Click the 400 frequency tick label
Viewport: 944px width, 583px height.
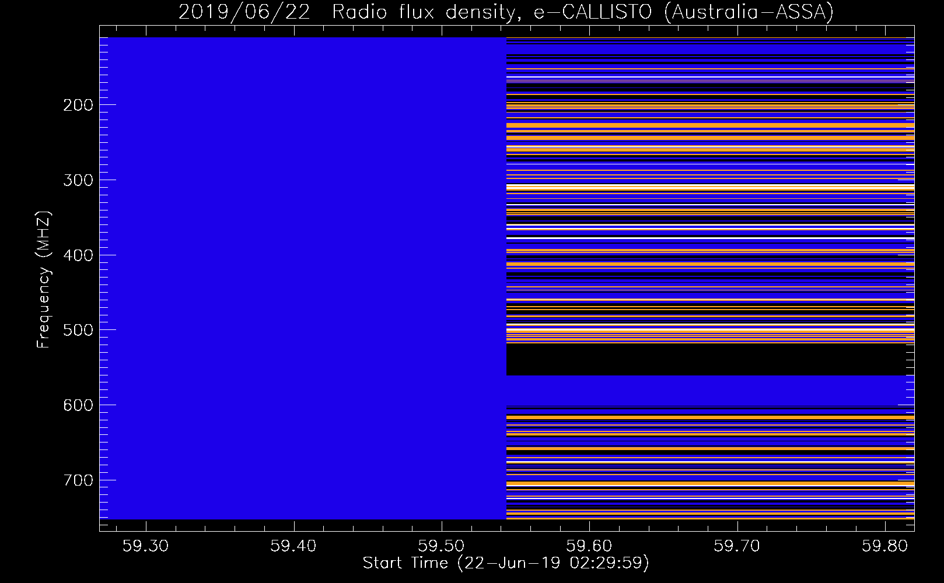tap(78, 255)
